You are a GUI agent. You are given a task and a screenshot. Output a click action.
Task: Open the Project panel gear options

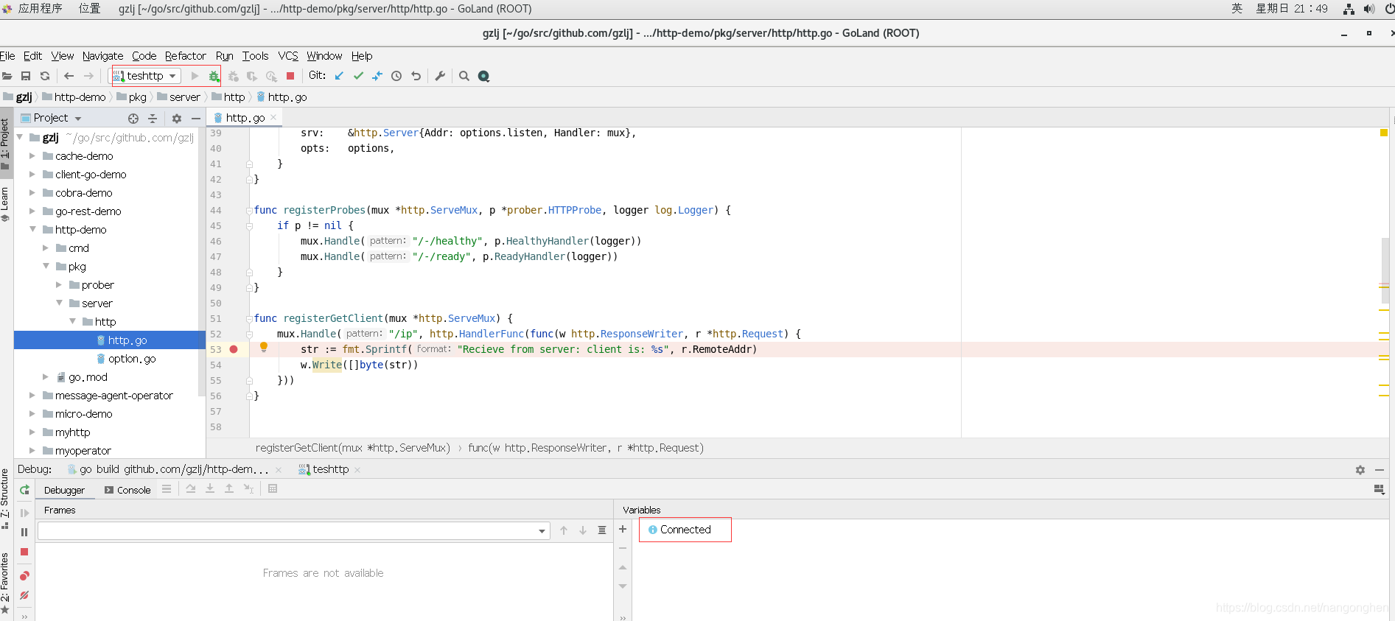pyautogui.click(x=177, y=119)
